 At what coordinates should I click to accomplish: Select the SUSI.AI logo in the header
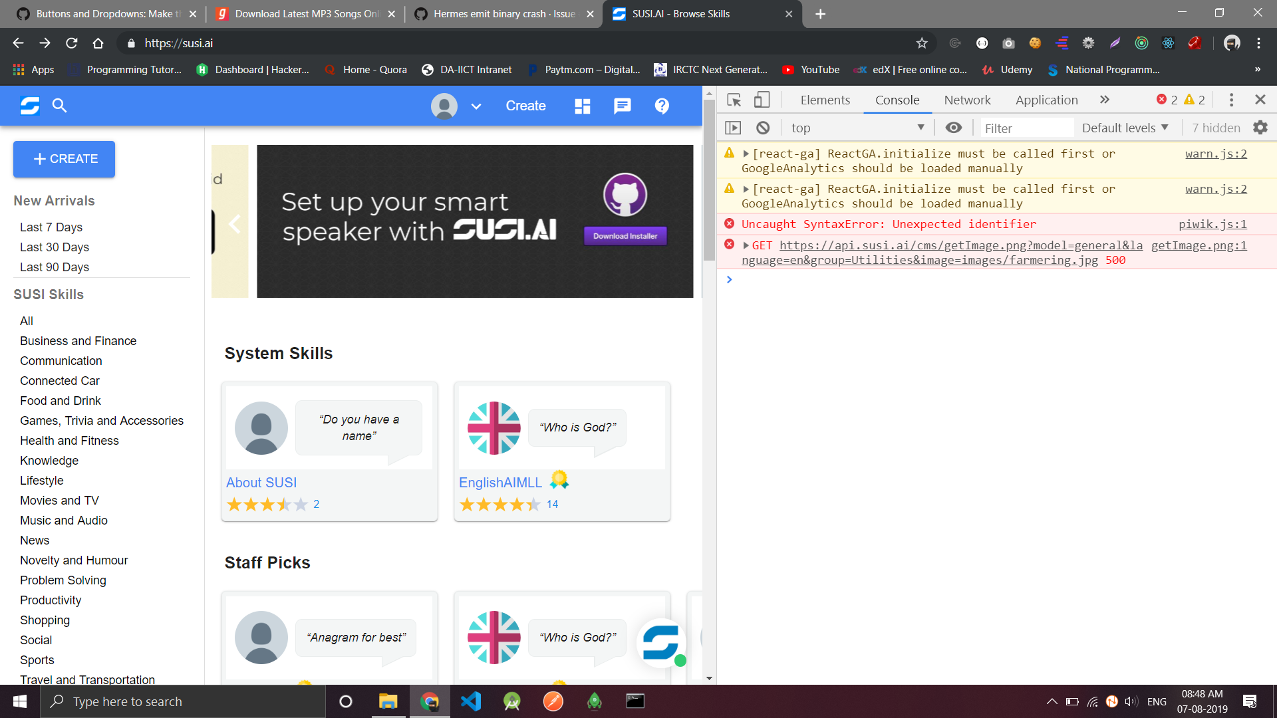(29, 106)
